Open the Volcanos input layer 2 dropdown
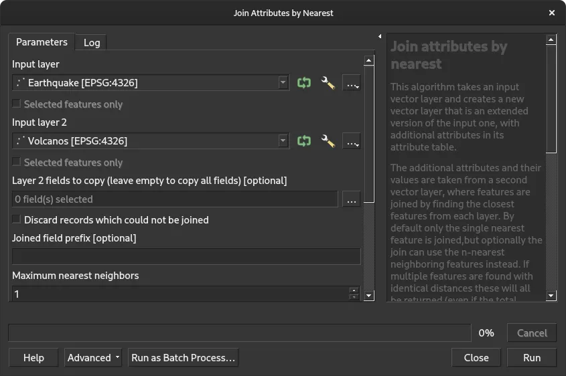The image size is (566, 376). 283,141
